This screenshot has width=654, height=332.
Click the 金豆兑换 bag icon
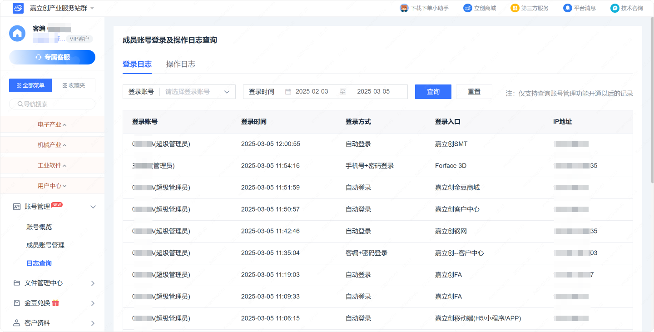17,303
